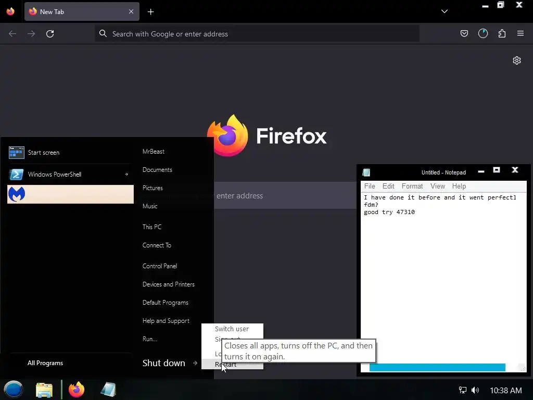Viewport: 533px width, 400px height.
Task: Open Default Programs in start menu
Action: [x=166, y=303]
